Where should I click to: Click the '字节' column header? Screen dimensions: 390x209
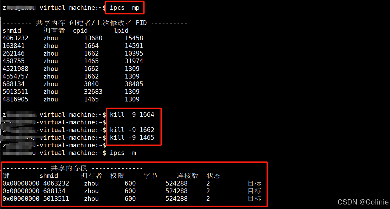tap(151, 176)
